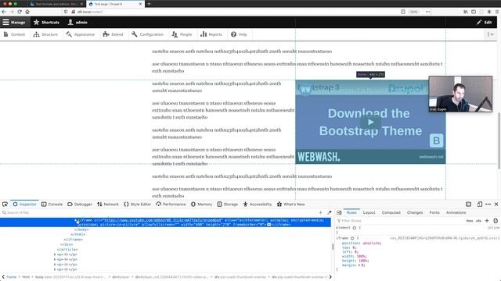Toggle the 3-pane inspector mode

point(339,212)
